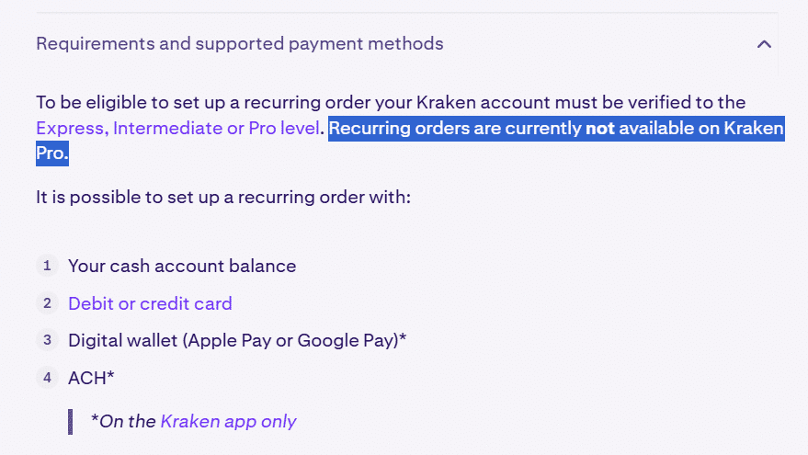Click the number 1 list badge
Screen dimensions: 808x455
click(47, 267)
